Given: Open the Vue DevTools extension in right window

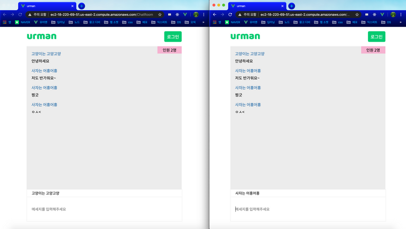Looking at the screenshot, I should pos(382,14).
